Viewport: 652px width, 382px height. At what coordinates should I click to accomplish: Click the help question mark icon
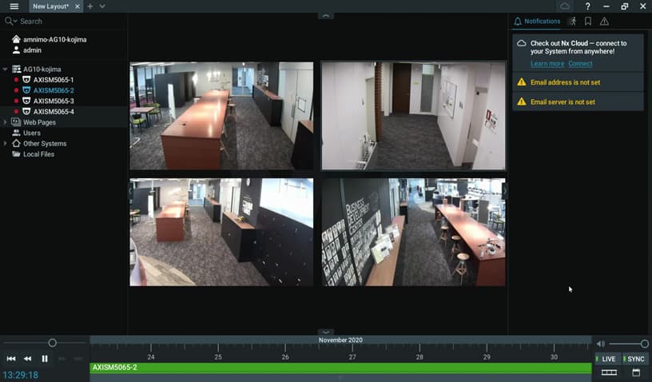(587, 6)
